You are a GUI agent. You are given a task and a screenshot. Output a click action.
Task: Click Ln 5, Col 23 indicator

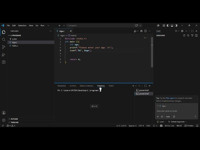121,126
